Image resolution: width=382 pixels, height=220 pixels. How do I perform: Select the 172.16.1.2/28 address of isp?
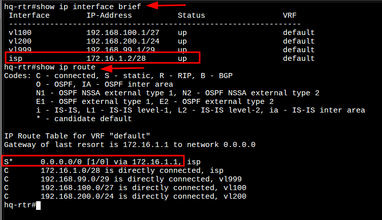(116, 58)
